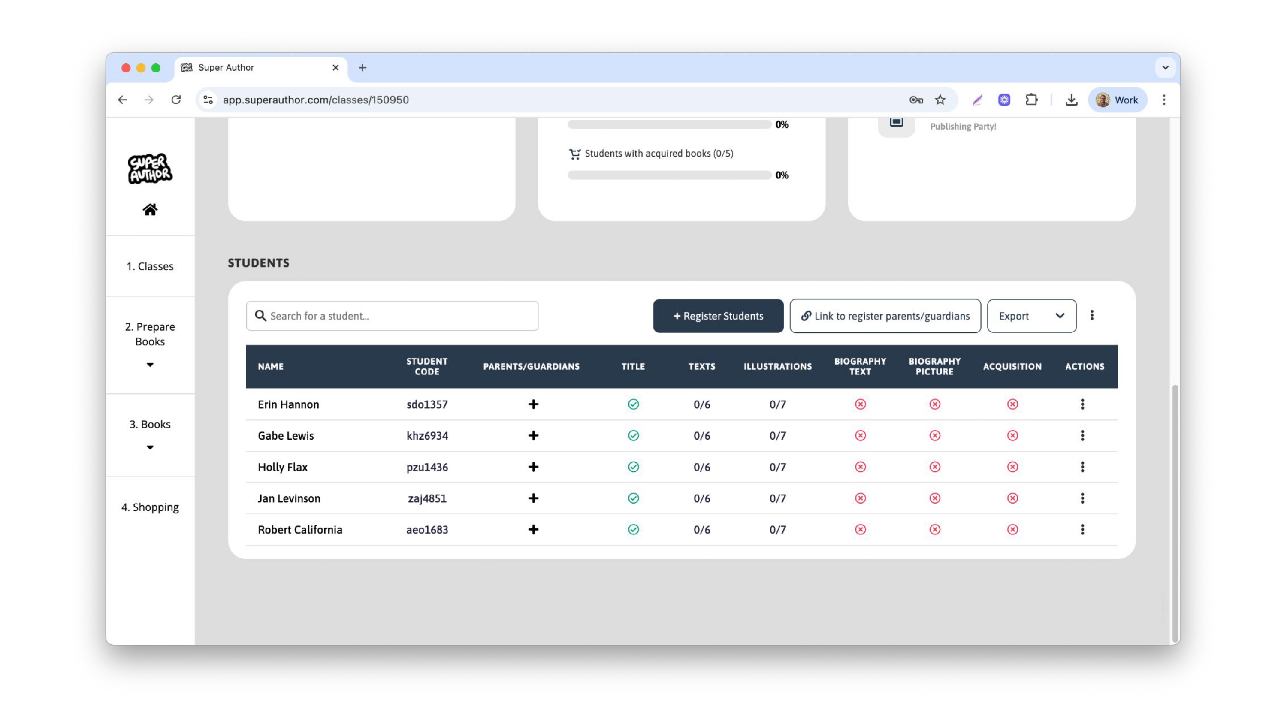Viewport: 1287px width, 724px height.
Task: Open the Export dropdown
Action: [1031, 316]
